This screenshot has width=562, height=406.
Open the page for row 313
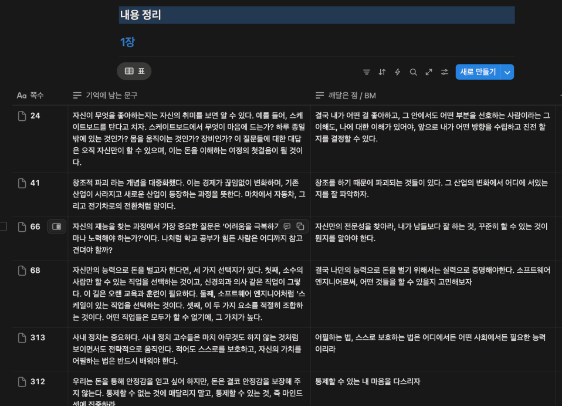[38, 337]
